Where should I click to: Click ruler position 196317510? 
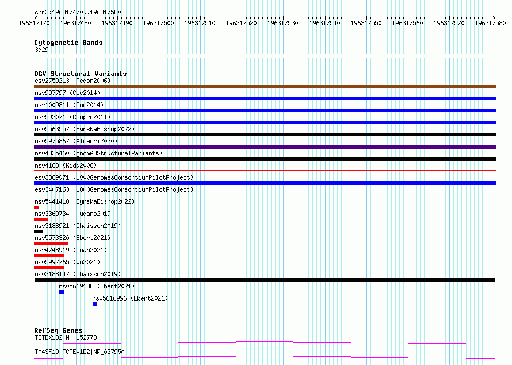[200, 23]
